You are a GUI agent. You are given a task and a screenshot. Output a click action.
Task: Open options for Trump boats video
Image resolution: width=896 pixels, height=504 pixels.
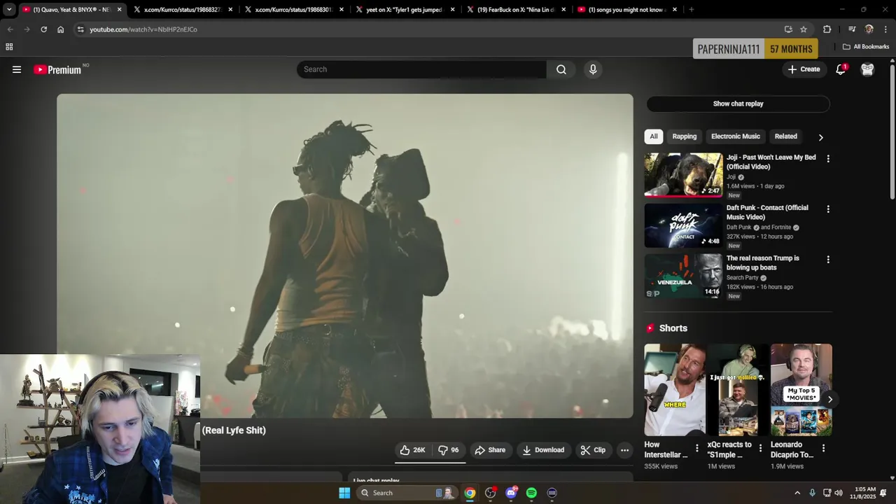[828, 260]
